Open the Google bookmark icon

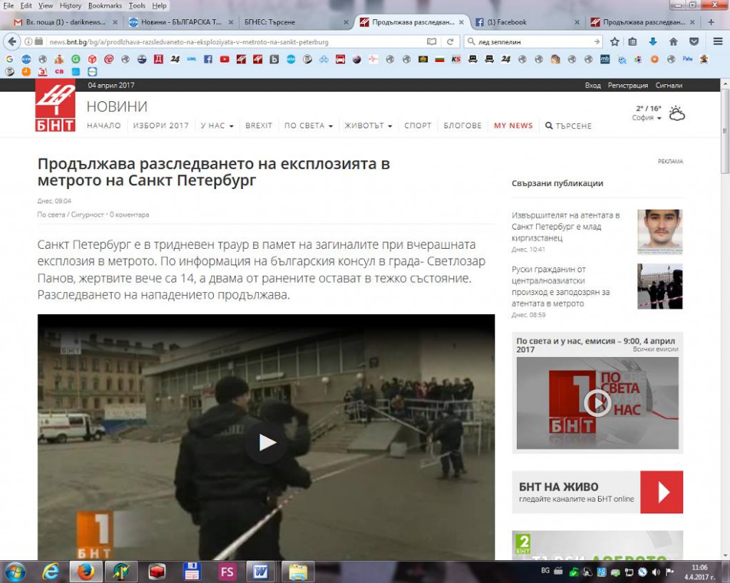pos(9,59)
